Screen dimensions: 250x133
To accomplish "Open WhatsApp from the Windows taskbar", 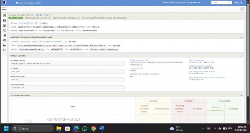I will pos(85,128).
